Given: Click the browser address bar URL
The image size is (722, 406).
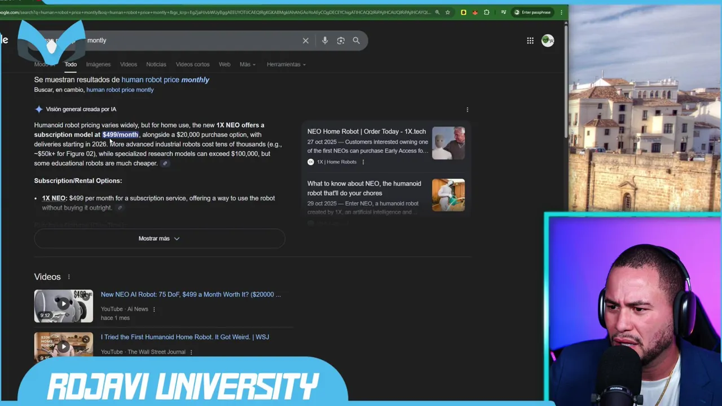Looking at the screenshot, I should click(214, 12).
